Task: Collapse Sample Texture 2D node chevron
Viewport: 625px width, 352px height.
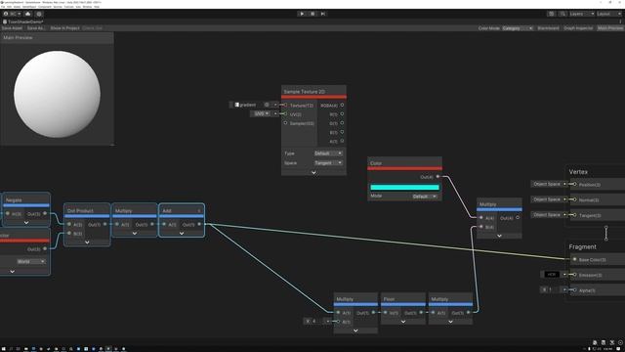Action: pos(313,172)
